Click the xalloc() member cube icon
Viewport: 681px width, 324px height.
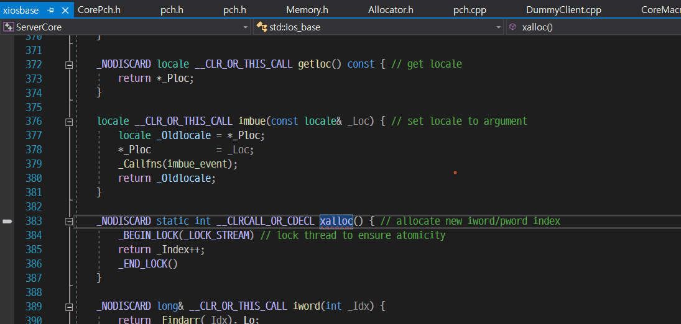click(x=512, y=27)
